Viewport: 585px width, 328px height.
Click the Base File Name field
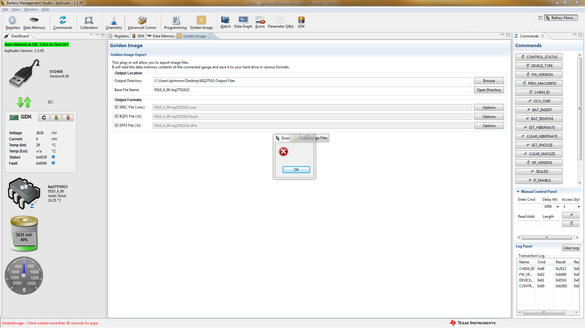point(312,90)
